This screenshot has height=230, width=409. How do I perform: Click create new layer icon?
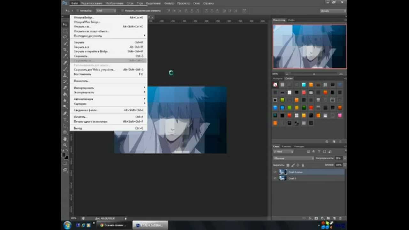pos(334,218)
